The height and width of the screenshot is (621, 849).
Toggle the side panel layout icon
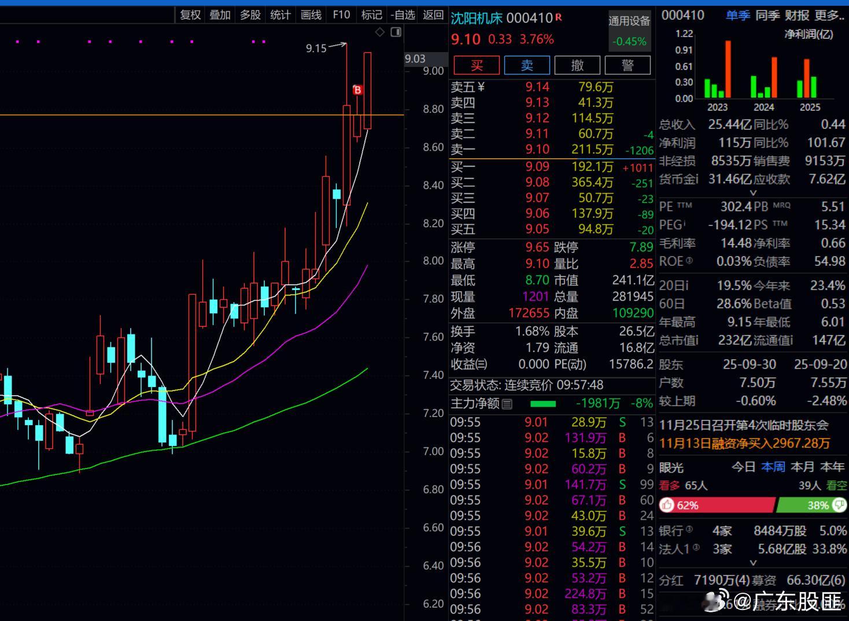(x=396, y=32)
